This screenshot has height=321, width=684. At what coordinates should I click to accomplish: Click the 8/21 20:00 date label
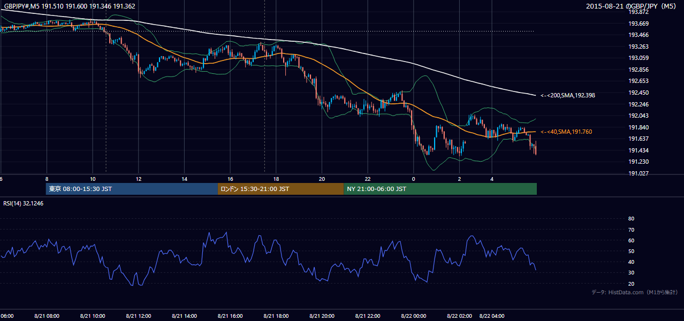coord(322,316)
